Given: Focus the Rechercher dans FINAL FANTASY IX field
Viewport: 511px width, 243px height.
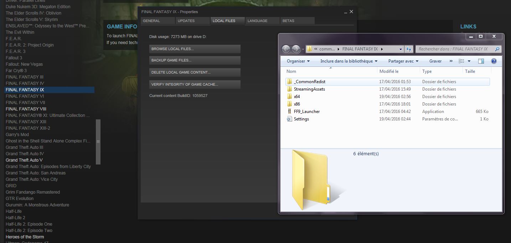Looking at the screenshot, I should click(x=458, y=49).
